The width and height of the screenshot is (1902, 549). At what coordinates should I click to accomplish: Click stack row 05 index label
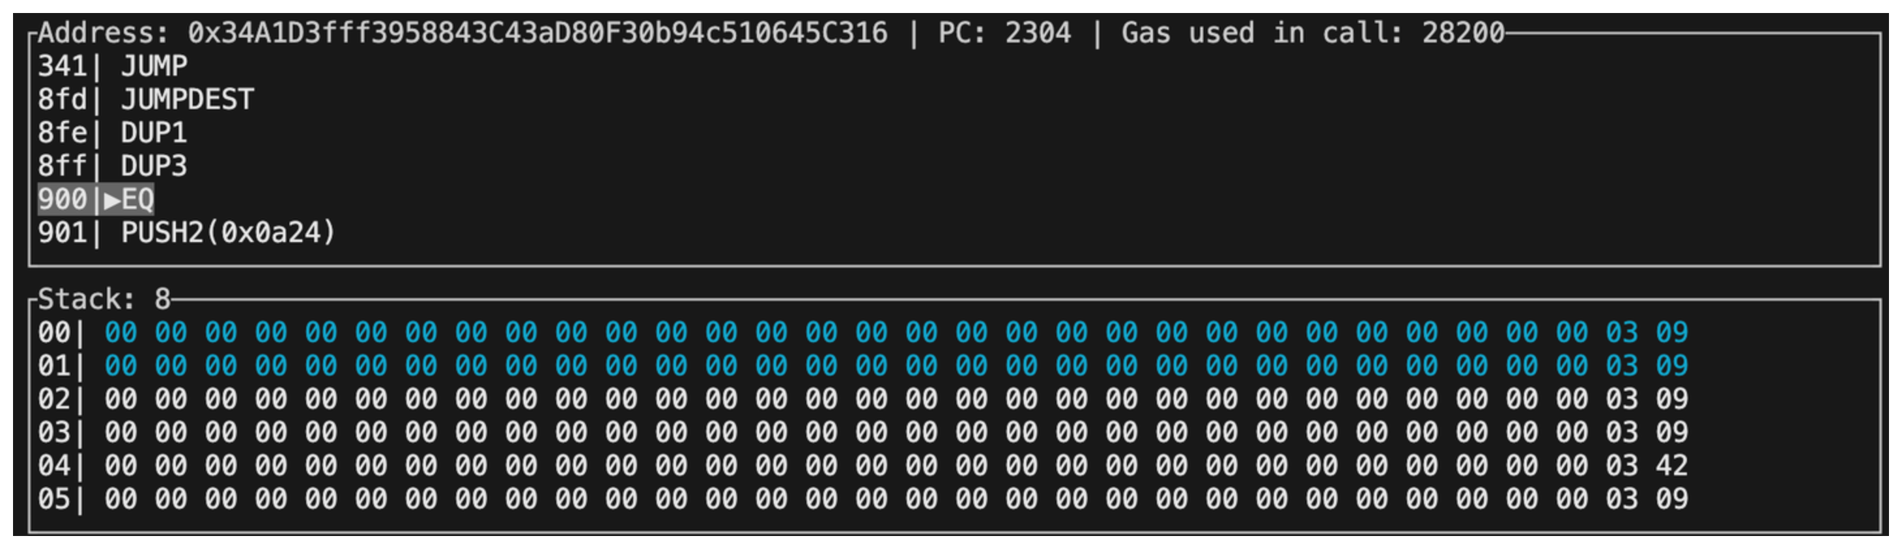(x=54, y=500)
